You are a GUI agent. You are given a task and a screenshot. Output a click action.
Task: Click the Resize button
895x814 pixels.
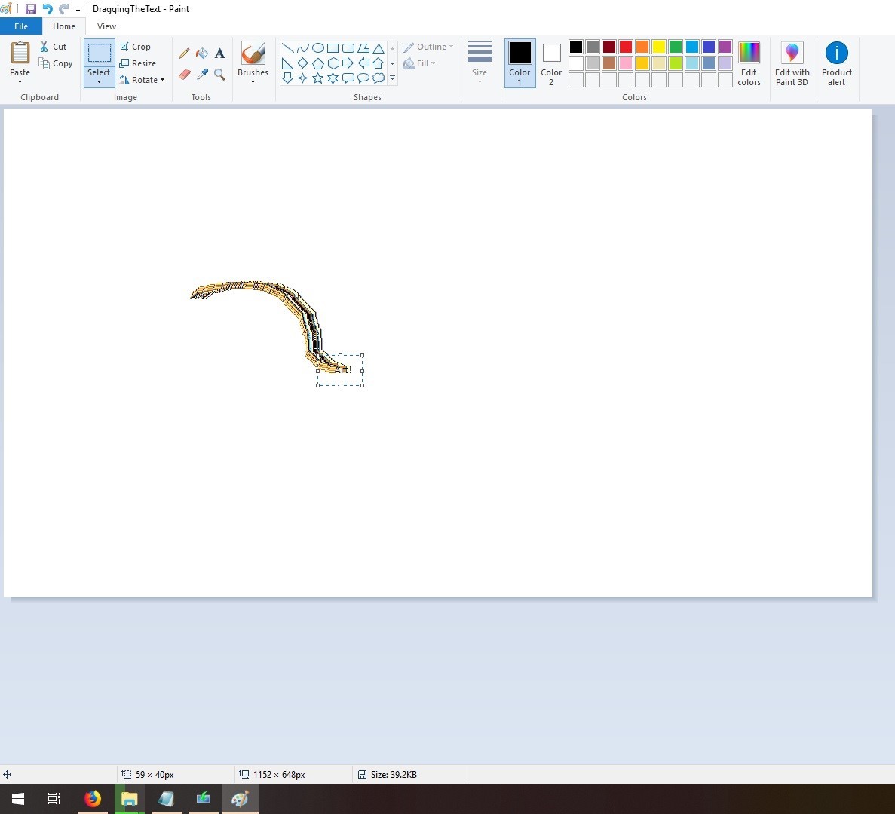[137, 63]
